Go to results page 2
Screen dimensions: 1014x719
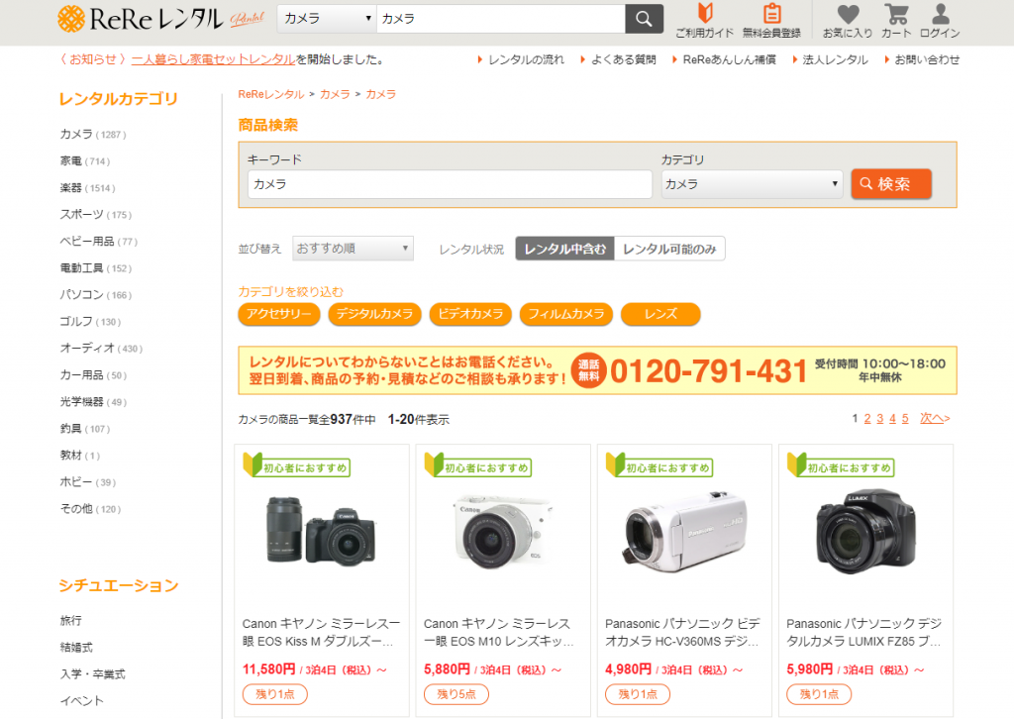pos(867,418)
